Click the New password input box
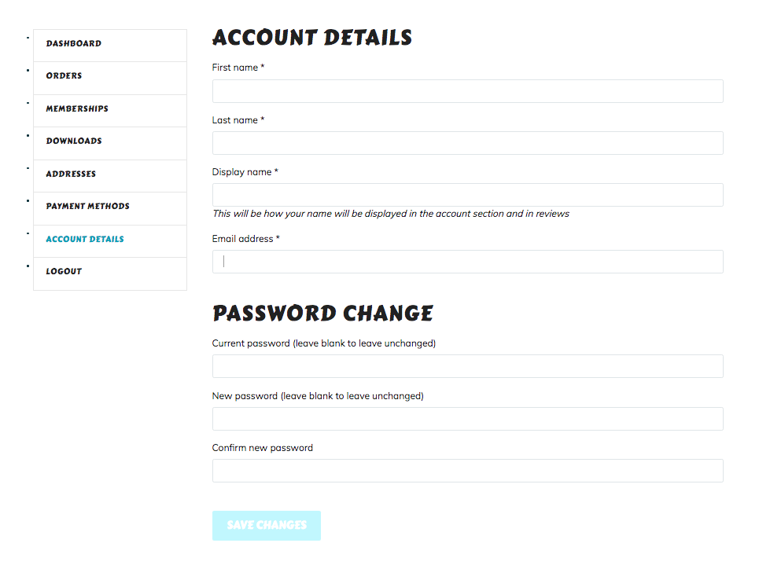The image size is (759, 565). click(467, 419)
